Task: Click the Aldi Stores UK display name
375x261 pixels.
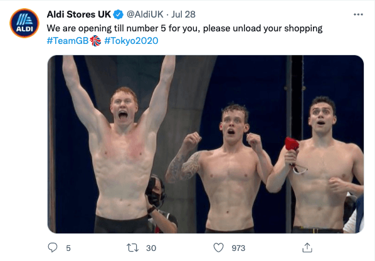Action: (x=79, y=14)
